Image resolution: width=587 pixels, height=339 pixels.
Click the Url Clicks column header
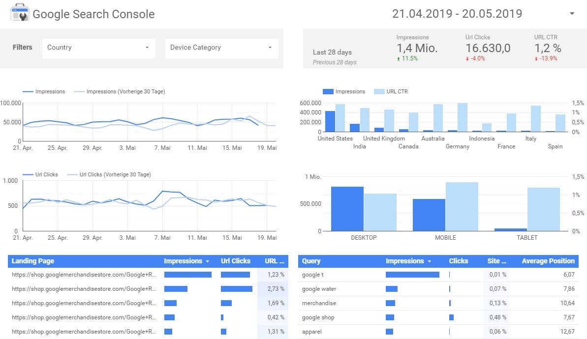coord(236,261)
